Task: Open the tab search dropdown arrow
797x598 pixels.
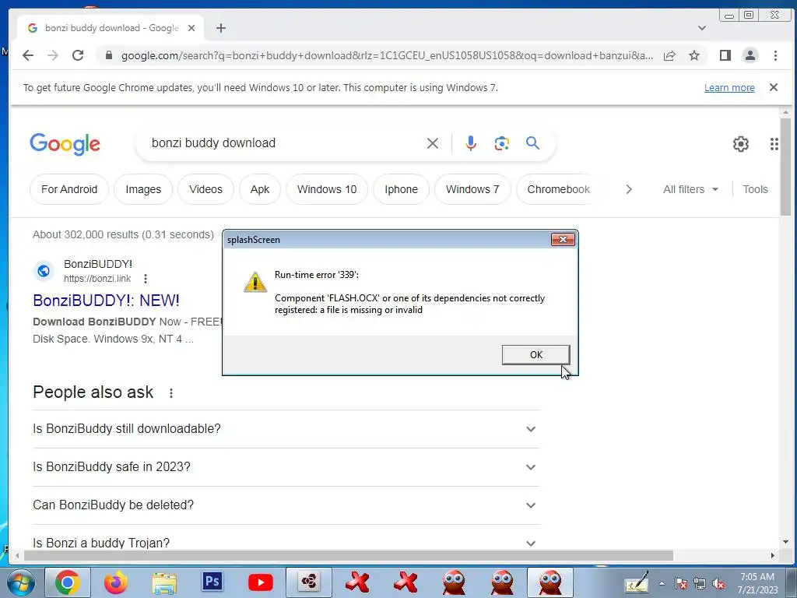Action: click(702, 28)
